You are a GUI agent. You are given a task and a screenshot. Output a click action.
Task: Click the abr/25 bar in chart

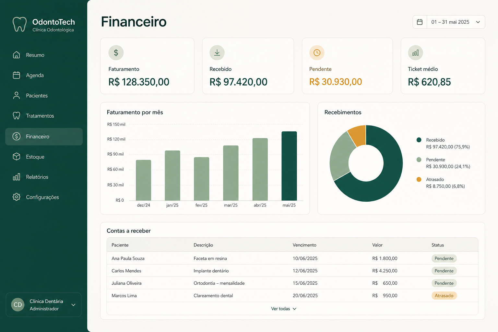(x=260, y=169)
